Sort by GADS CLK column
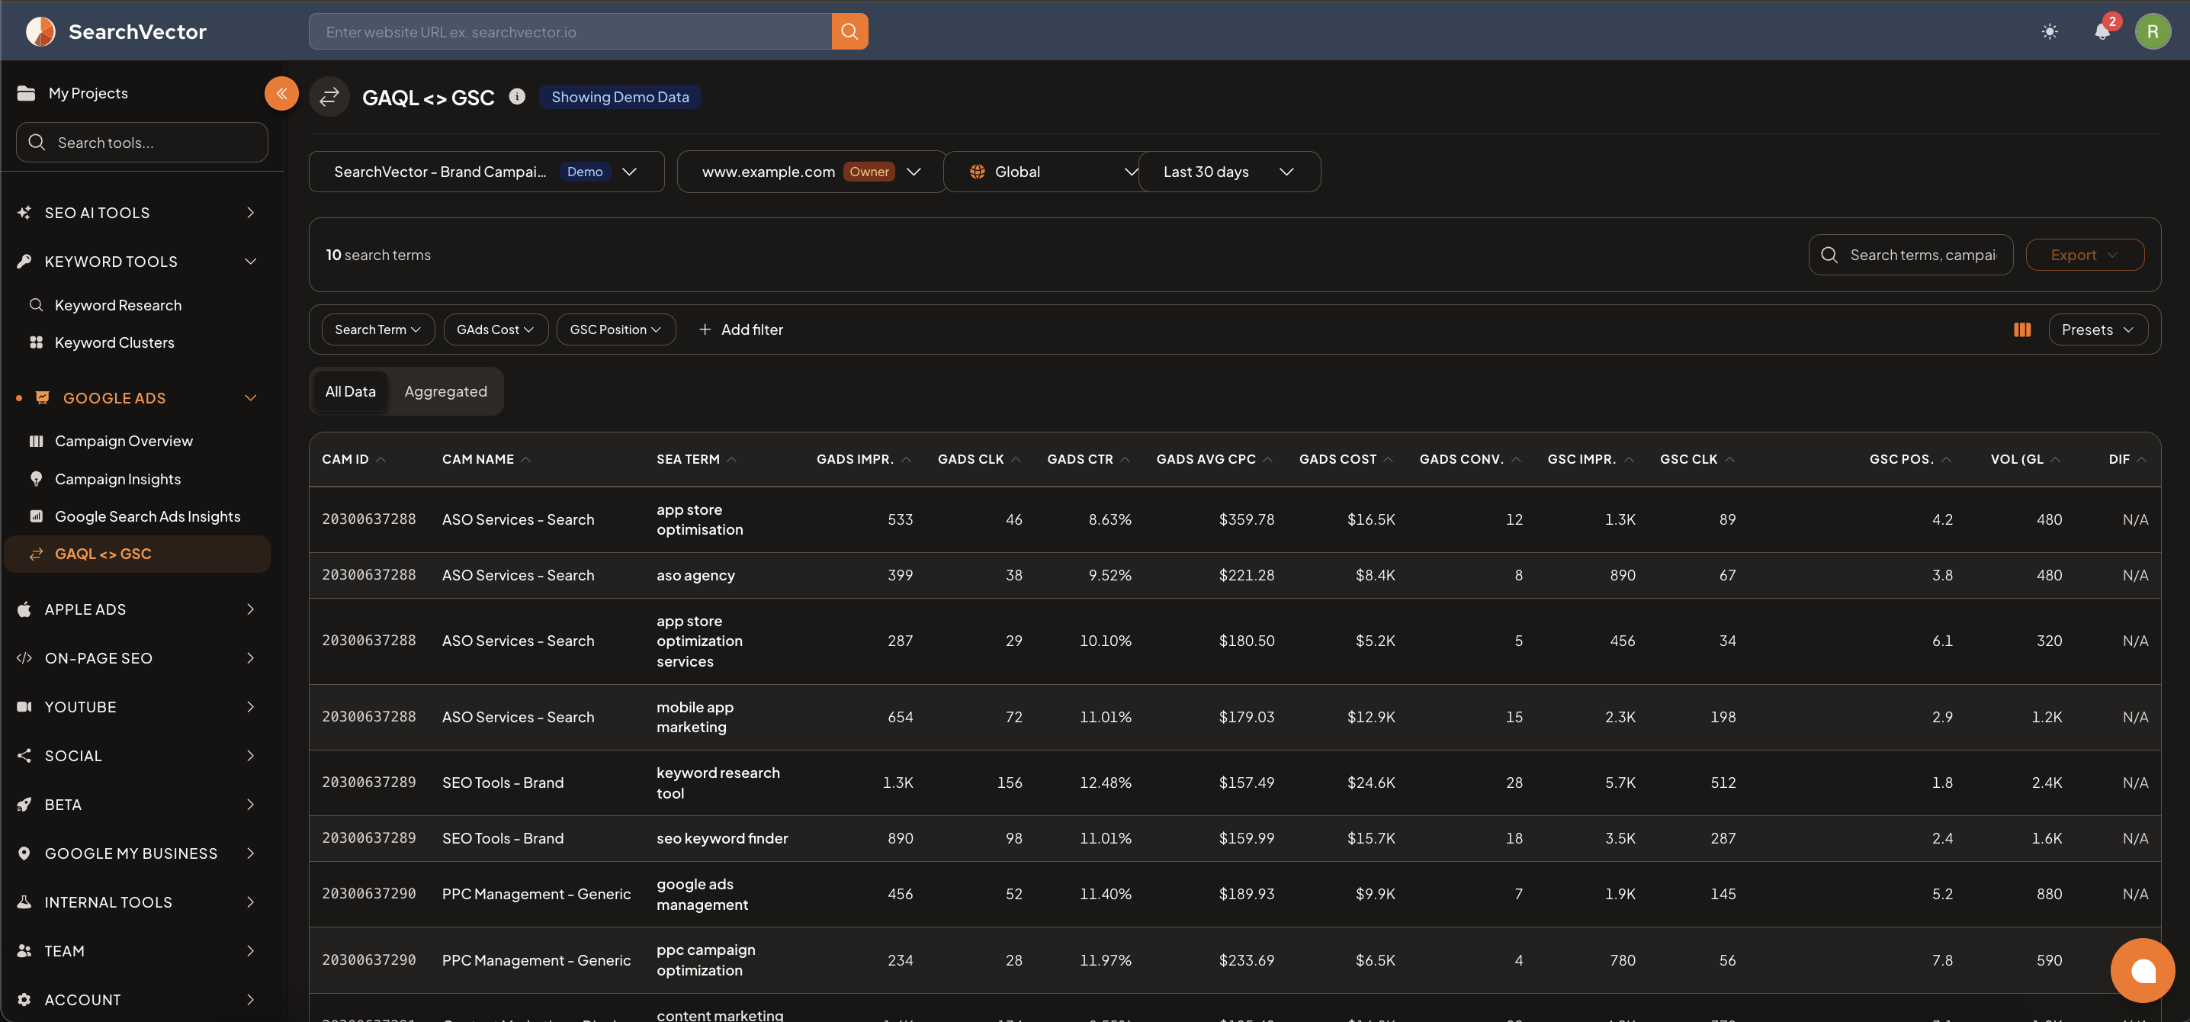The width and height of the screenshot is (2190, 1022). click(x=978, y=459)
